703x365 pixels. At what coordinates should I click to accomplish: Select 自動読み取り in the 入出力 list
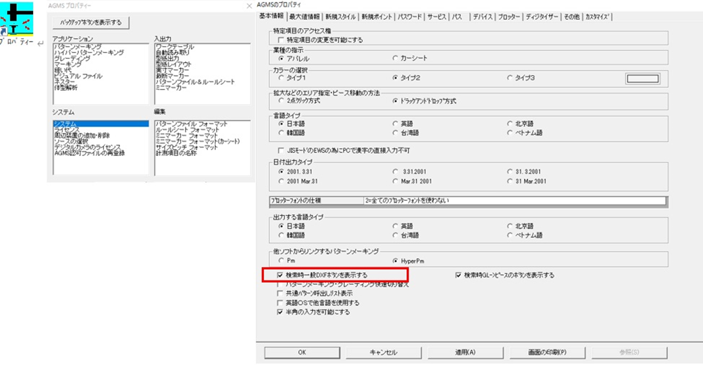173,53
